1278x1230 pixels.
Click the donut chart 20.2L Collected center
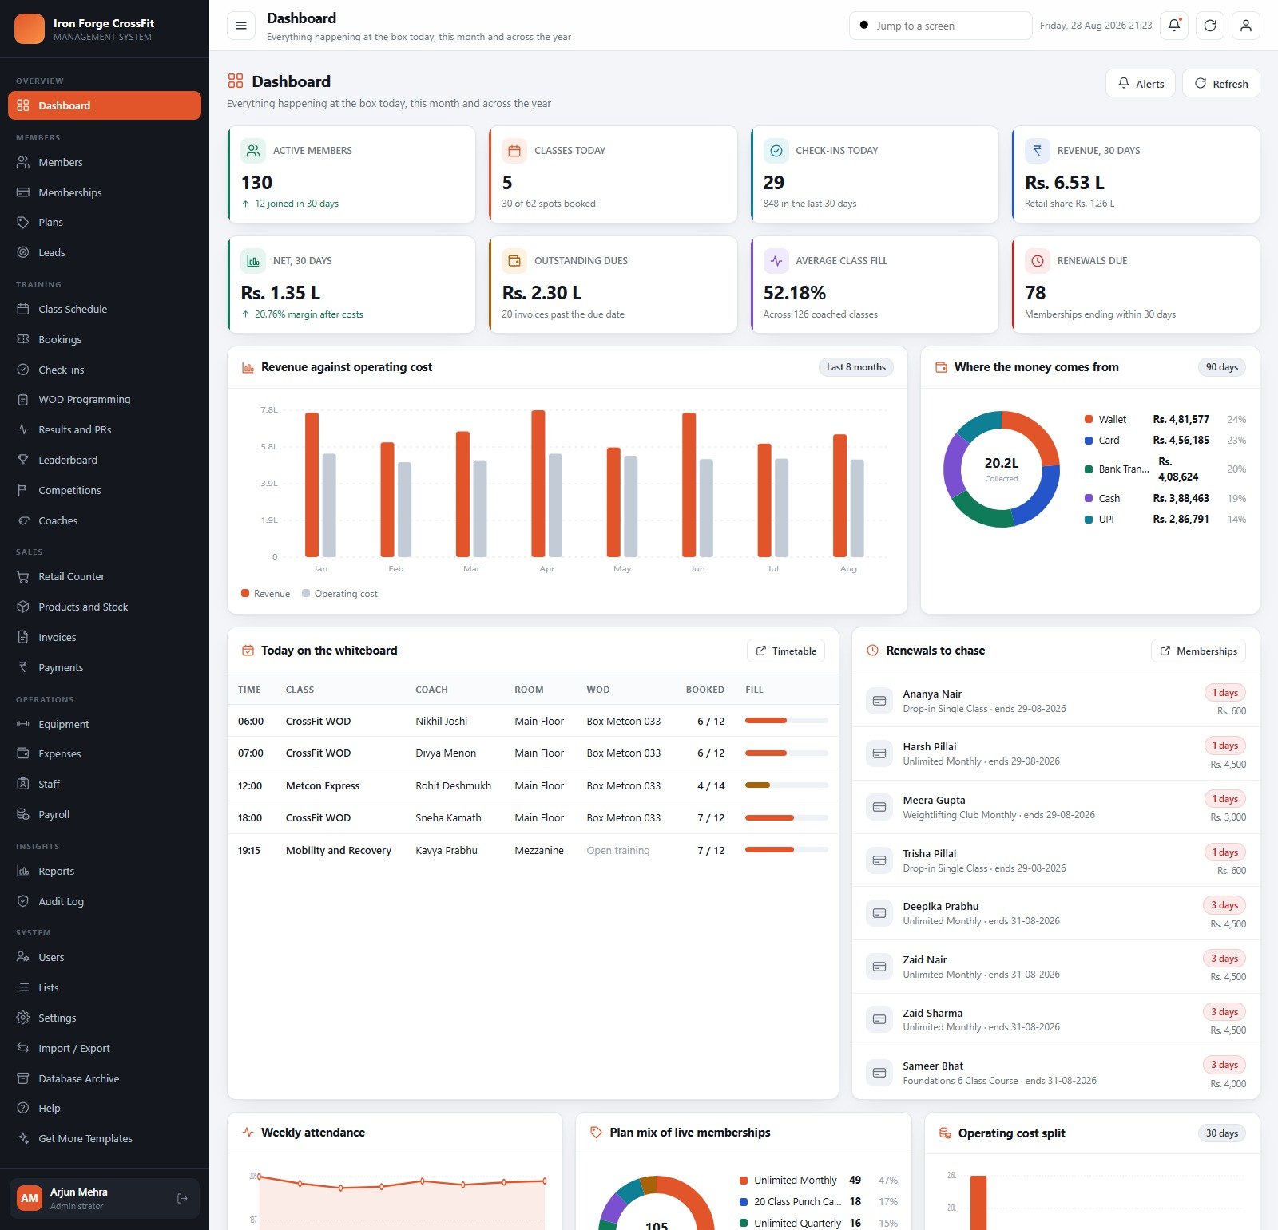[1002, 469]
